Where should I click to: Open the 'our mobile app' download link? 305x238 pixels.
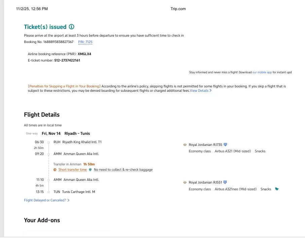(262, 72)
